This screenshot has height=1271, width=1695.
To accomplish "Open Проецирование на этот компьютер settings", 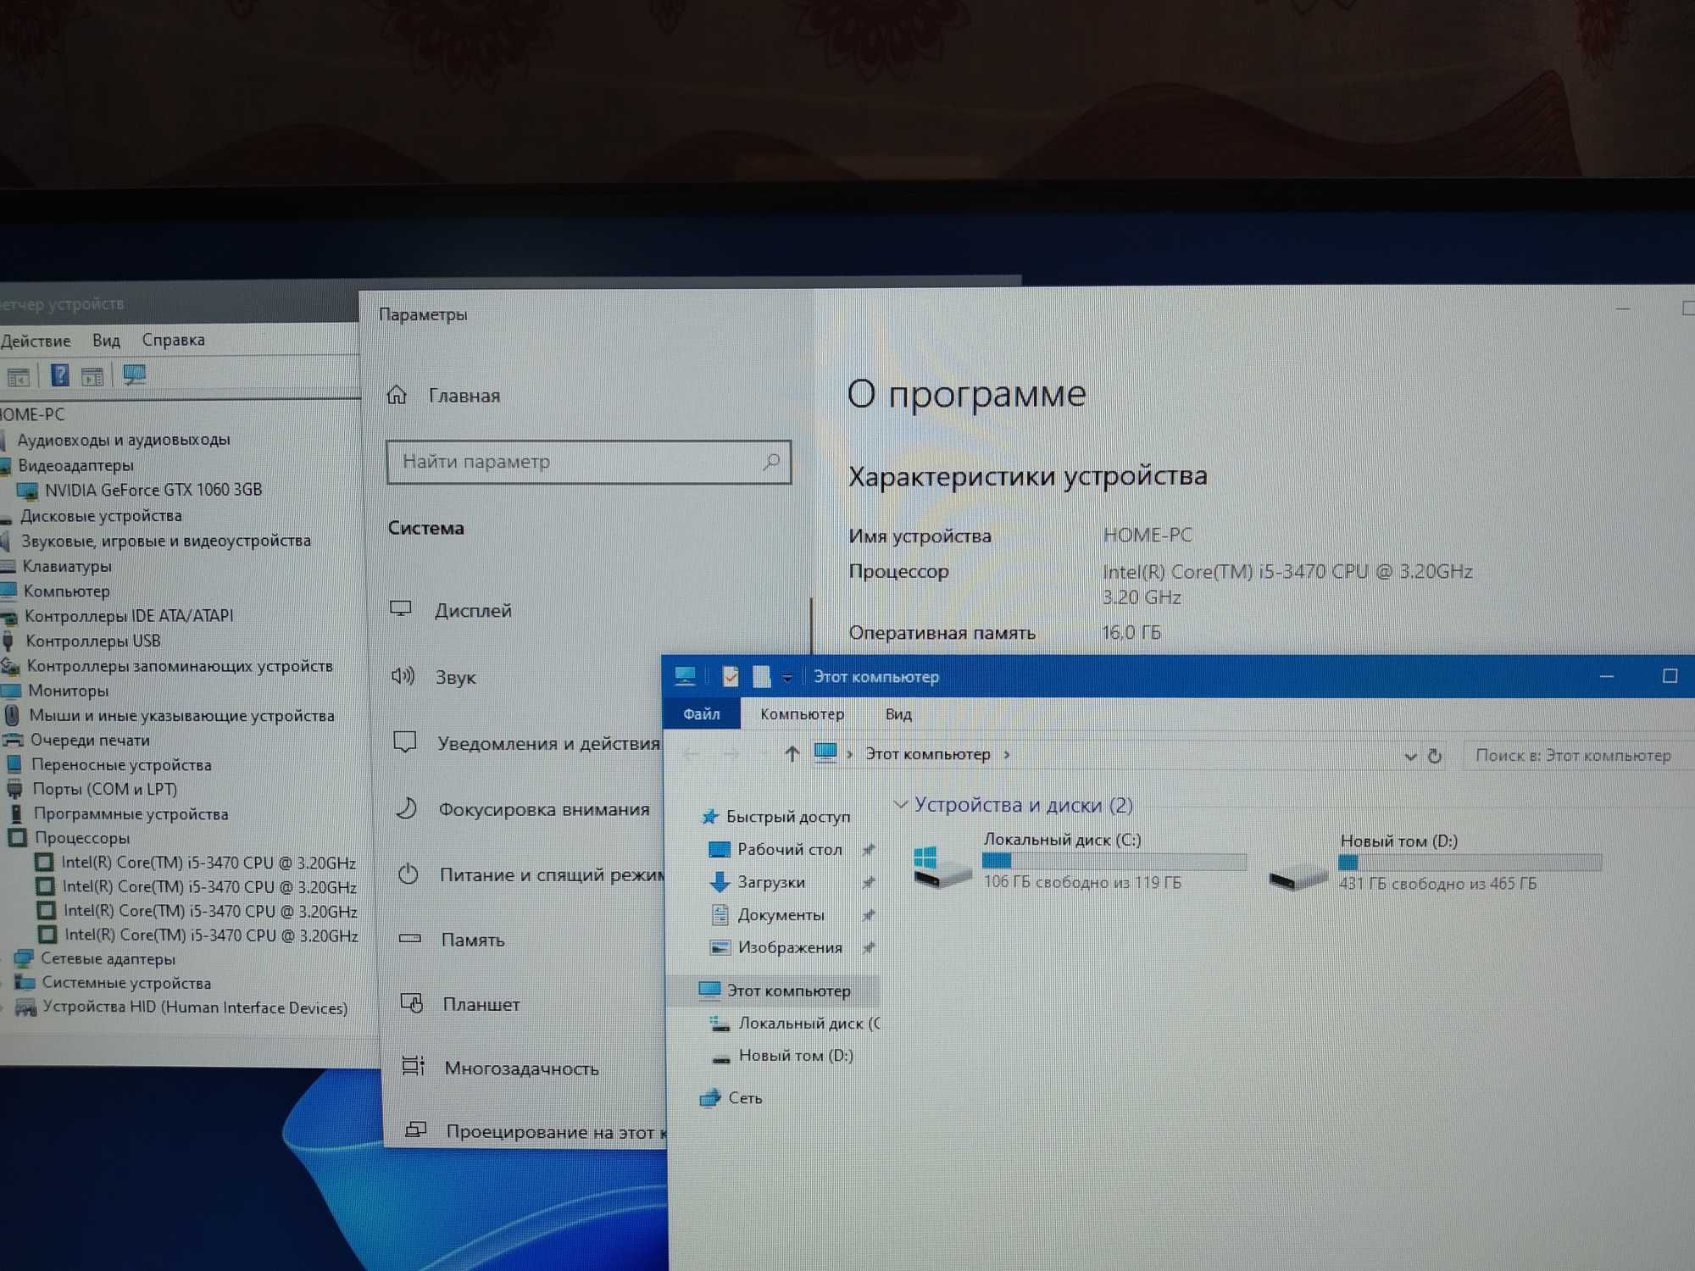I will 555,1132.
